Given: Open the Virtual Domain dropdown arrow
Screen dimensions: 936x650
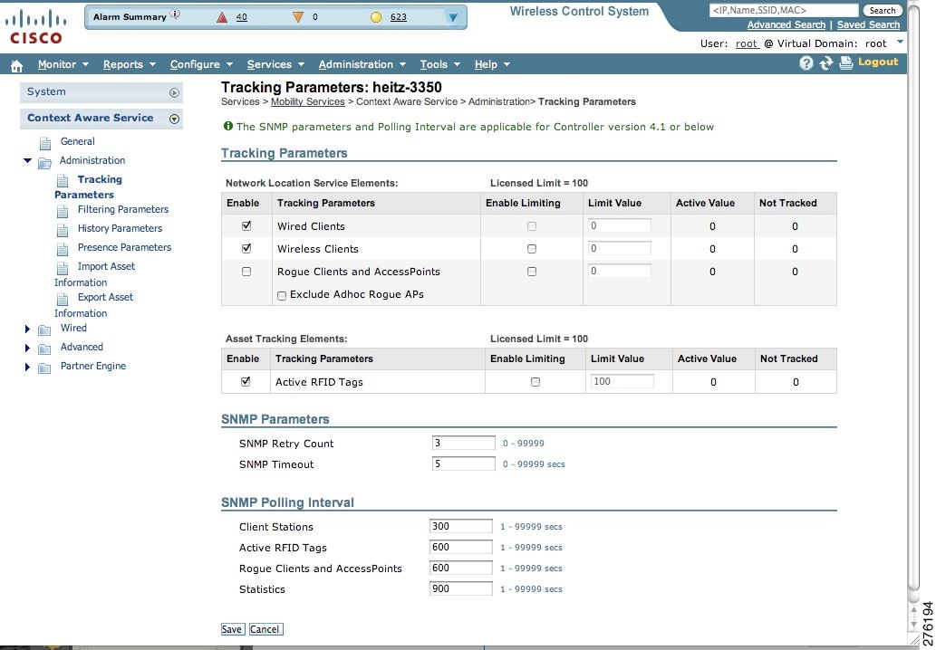Looking at the screenshot, I should pyautogui.click(x=900, y=42).
